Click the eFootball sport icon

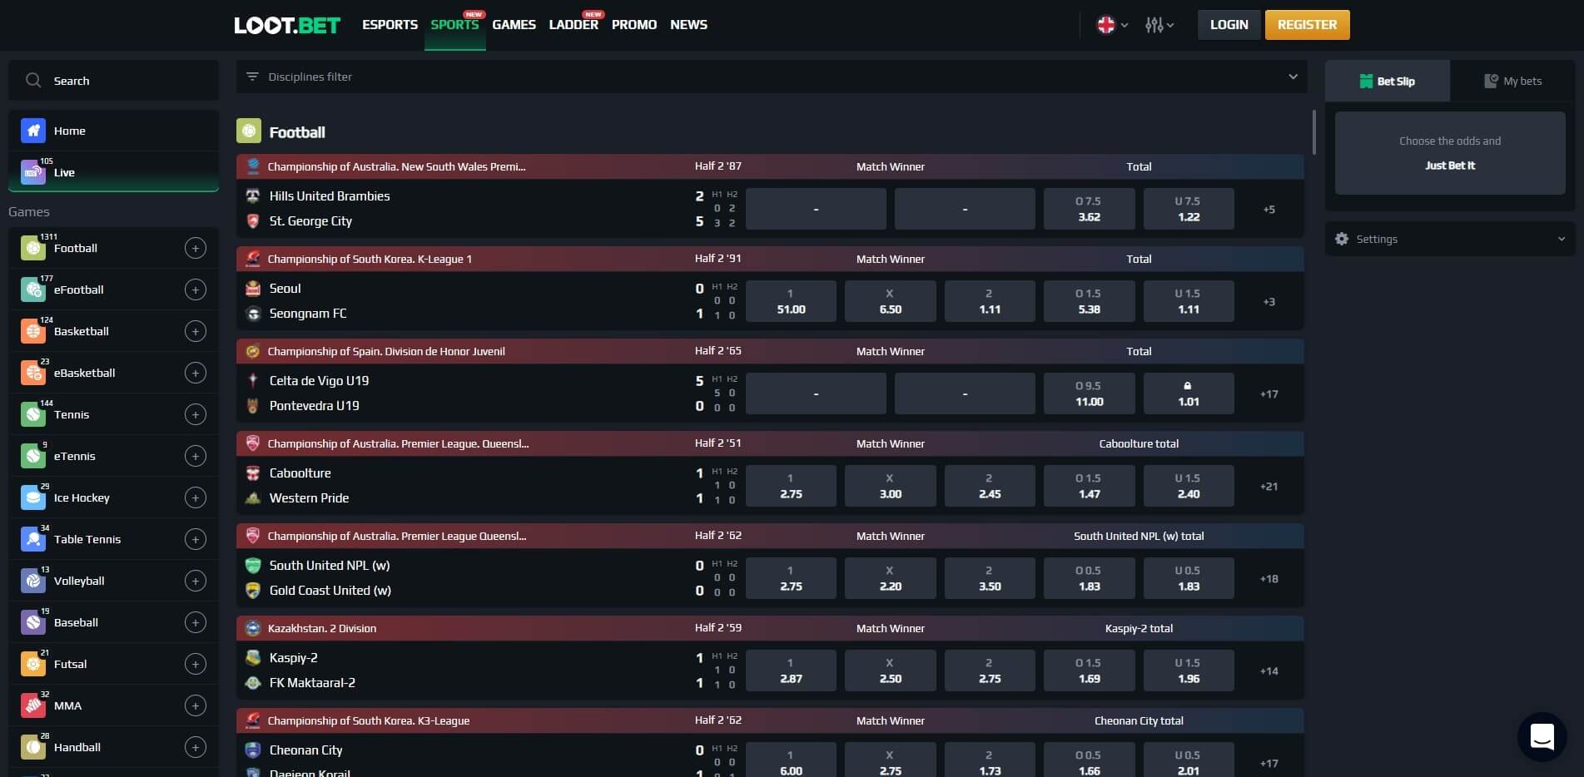[33, 290]
